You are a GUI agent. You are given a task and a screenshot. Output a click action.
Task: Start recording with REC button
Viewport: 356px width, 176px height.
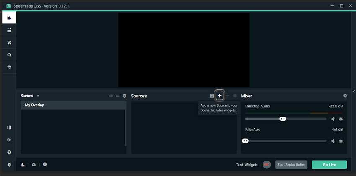(x=267, y=165)
